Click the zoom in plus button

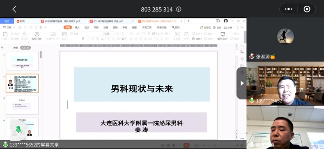(x=237, y=145)
